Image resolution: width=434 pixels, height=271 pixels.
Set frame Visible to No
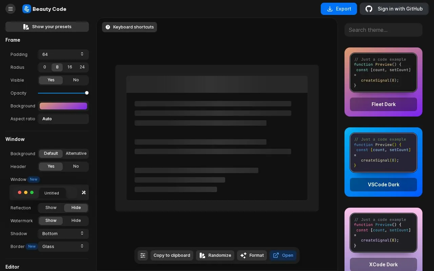(x=76, y=80)
